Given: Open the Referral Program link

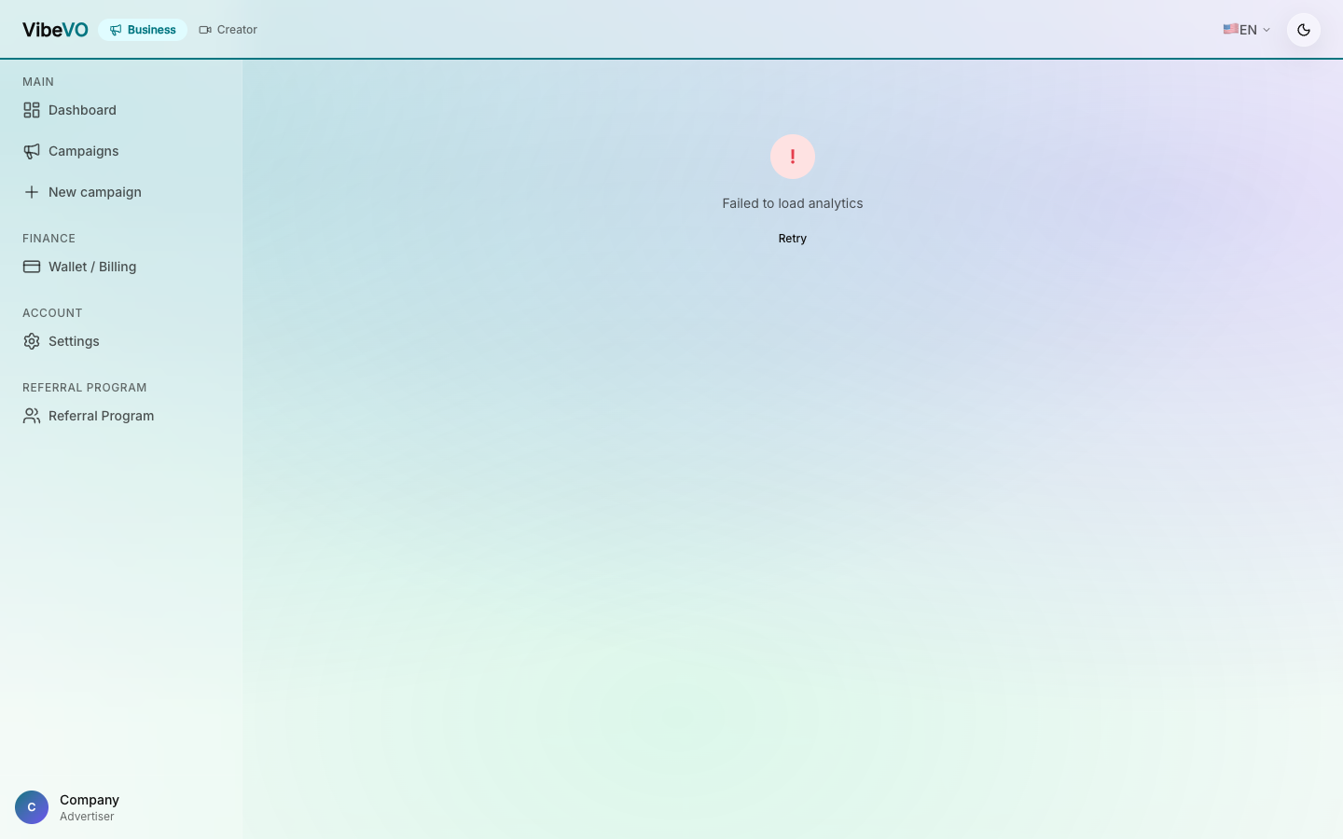Looking at the screenshot, I should pos(121,416).
